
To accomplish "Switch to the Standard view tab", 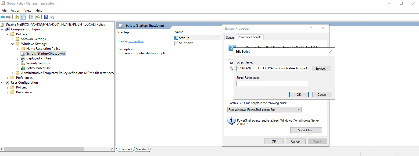I will (142, 149).
